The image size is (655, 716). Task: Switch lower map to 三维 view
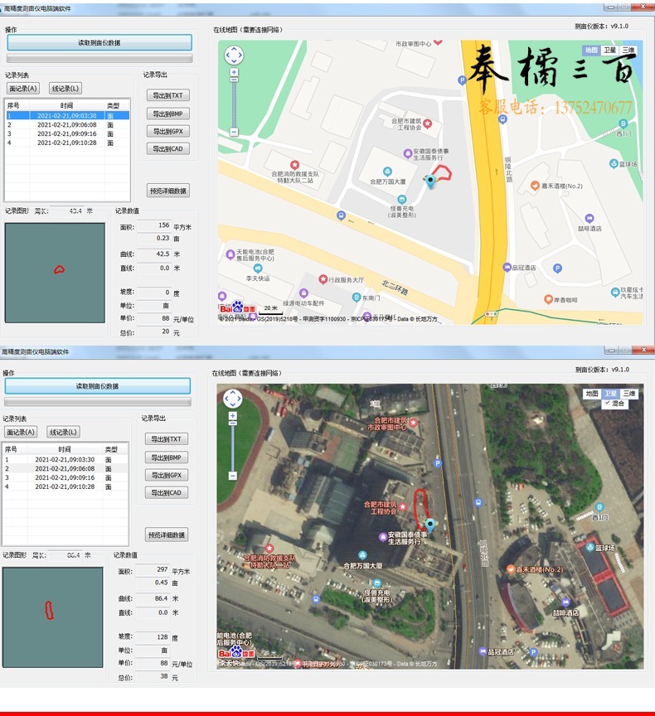pos(629,393)
